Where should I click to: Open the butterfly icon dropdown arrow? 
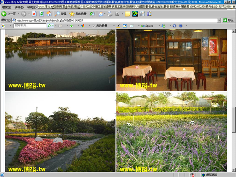tap(89, 26)
